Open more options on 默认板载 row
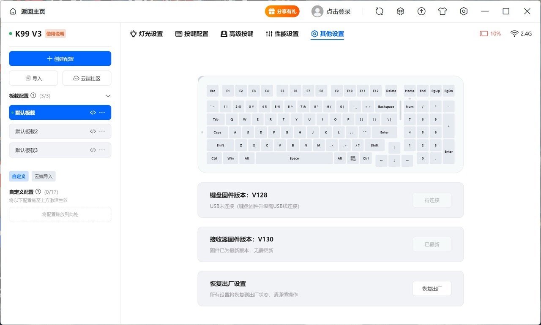The width and height of the screenshot is (541, 325). (102, 113)
